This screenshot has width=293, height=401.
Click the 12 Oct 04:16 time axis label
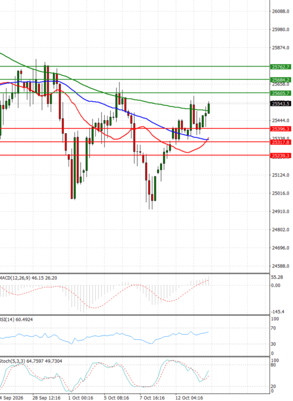(189, 398)
